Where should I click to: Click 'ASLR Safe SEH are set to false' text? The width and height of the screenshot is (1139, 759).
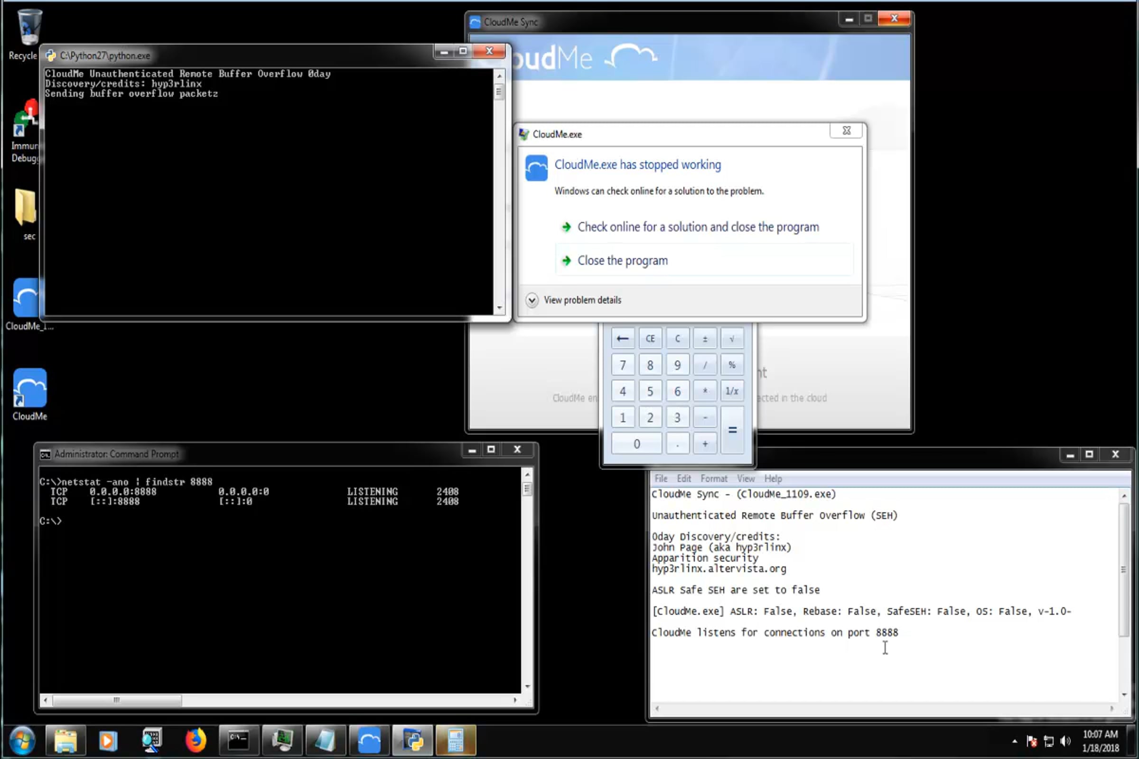click(736, 590)
